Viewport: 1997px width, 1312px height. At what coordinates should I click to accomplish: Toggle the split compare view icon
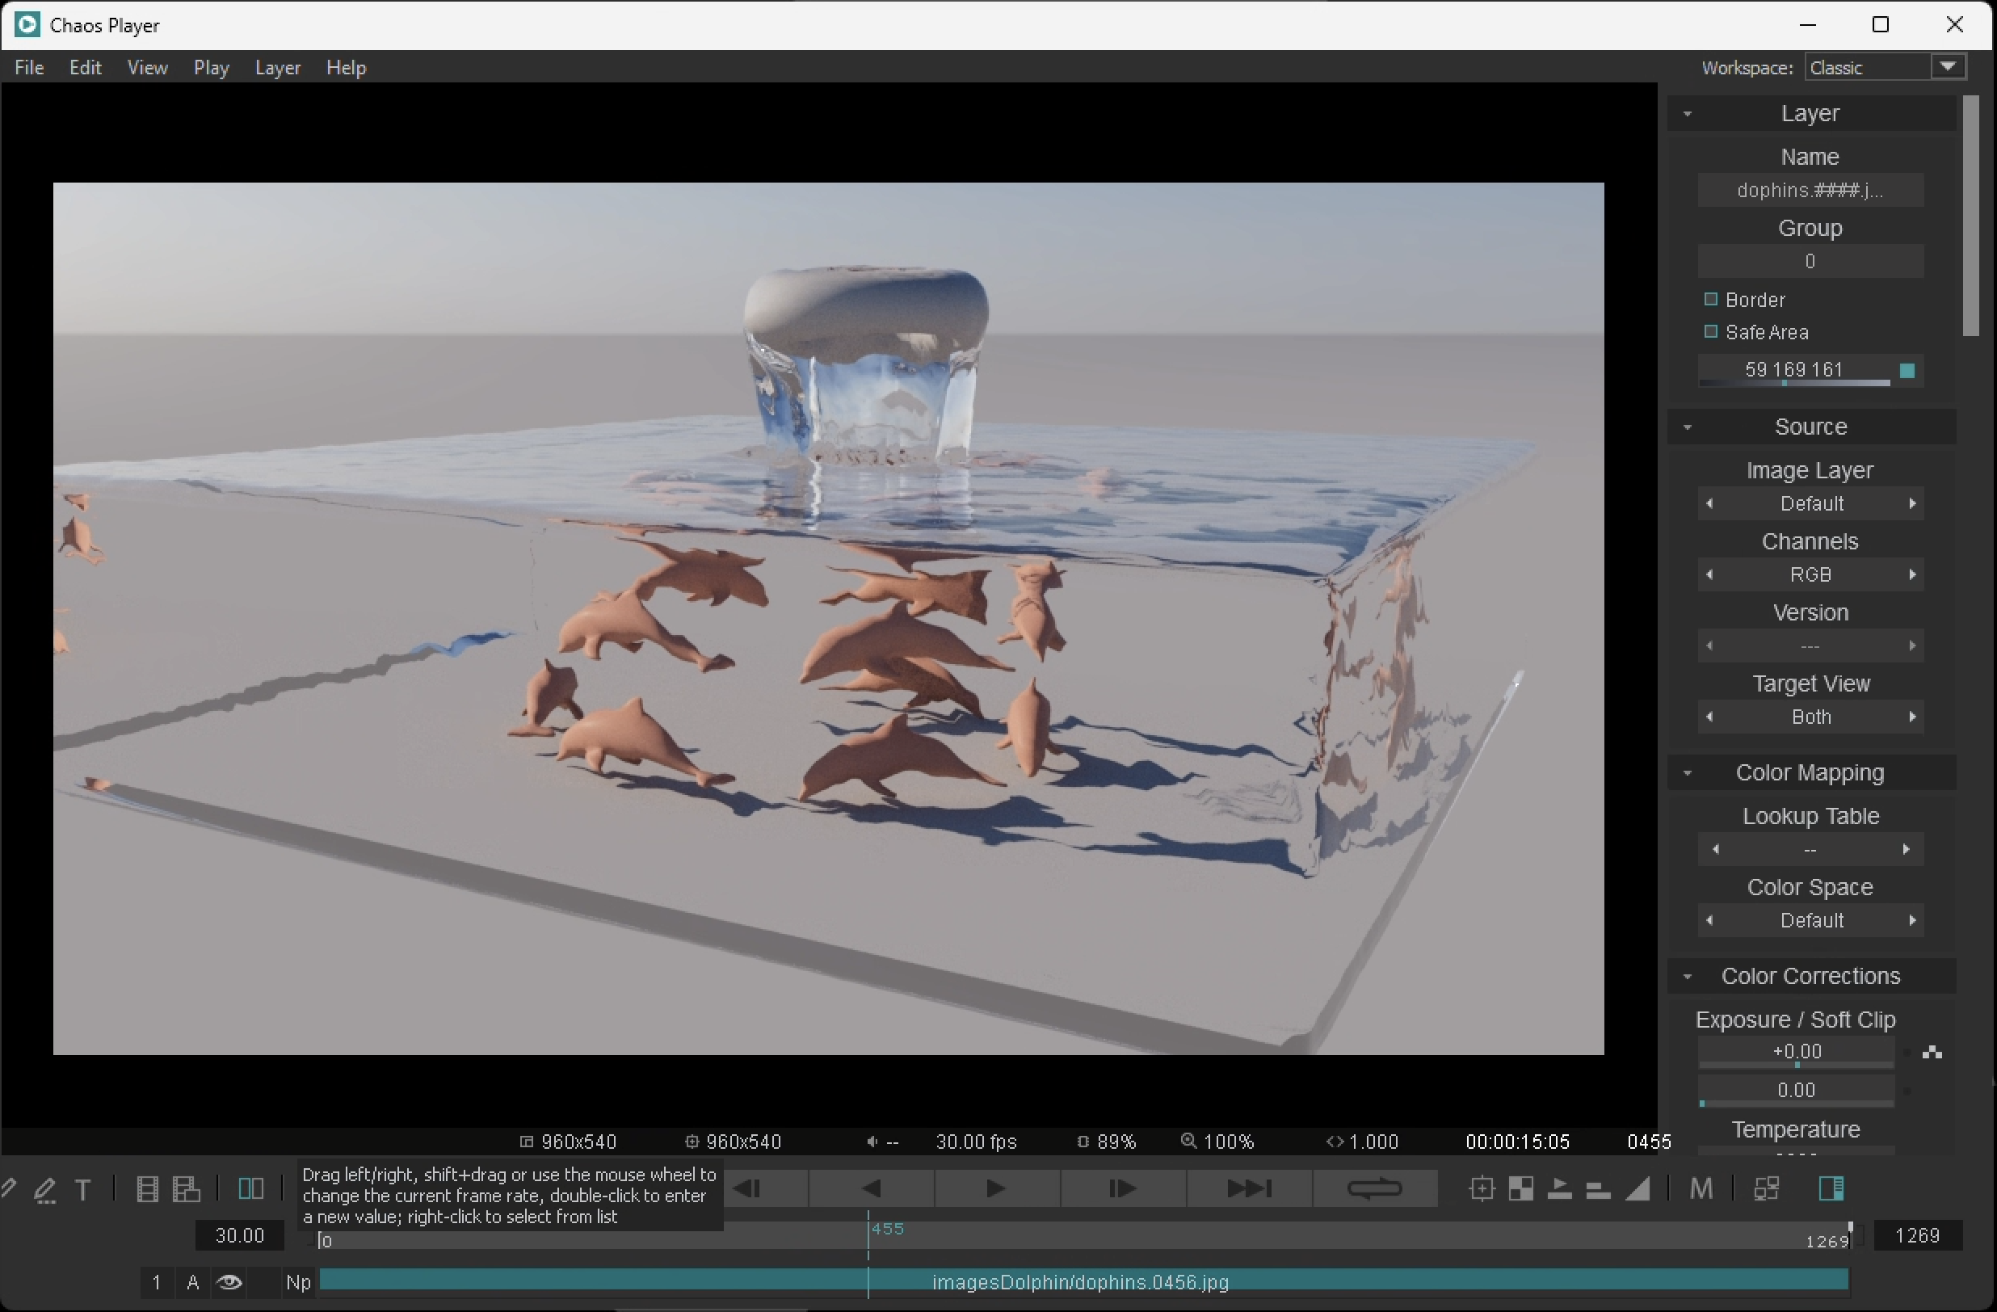pyautogui.click(x=251, y=1188)
